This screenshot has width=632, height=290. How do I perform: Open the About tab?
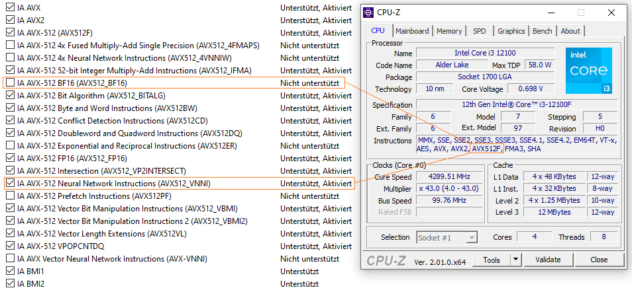(x=570, y=31)
